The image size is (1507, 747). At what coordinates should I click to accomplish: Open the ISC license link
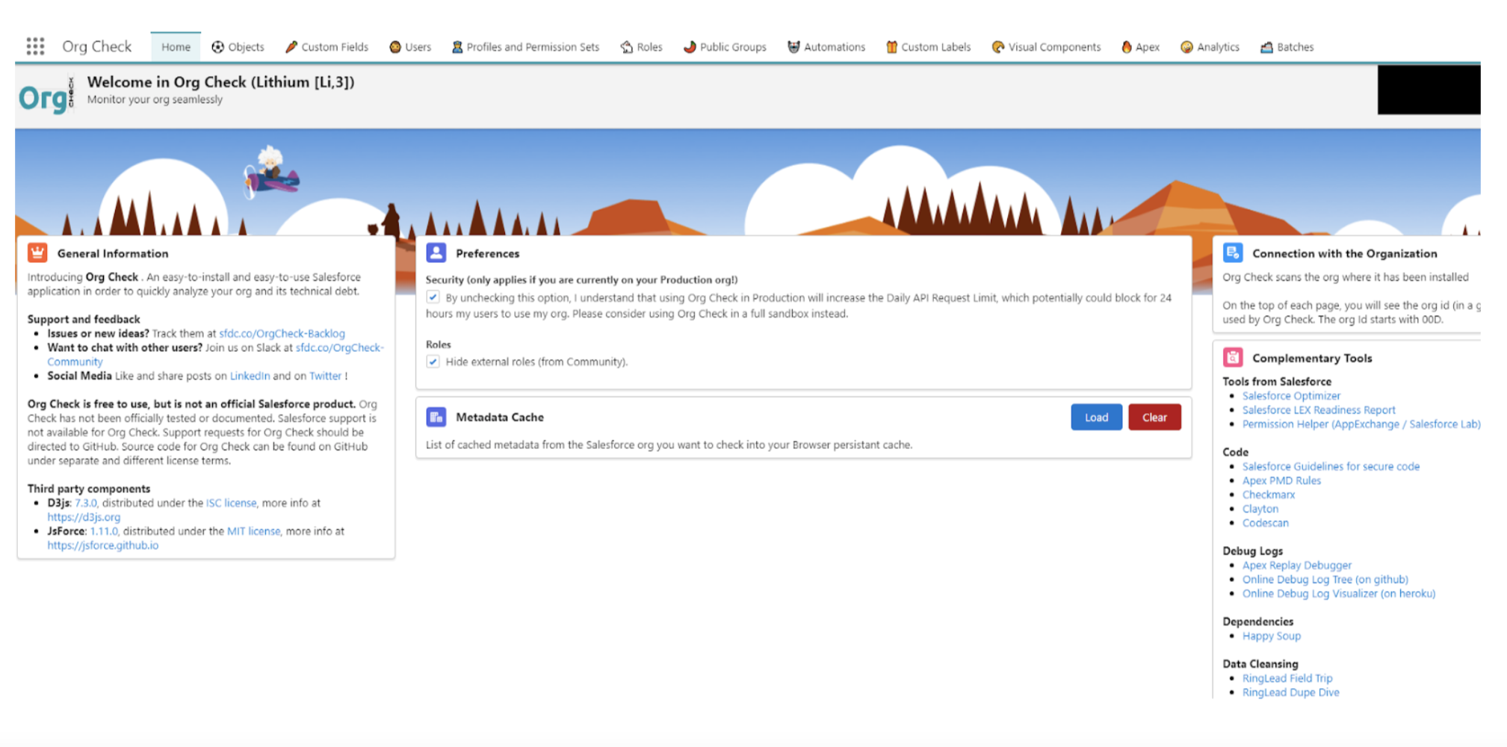click(231, 503)
